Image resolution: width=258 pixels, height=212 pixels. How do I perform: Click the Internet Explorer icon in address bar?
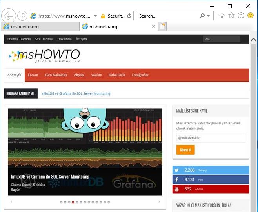[x=33, y=16]
